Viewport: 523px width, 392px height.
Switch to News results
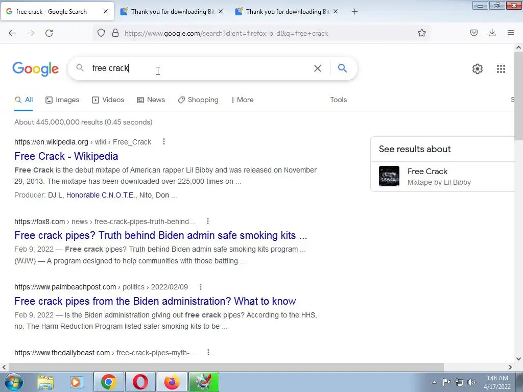point(151,100)
